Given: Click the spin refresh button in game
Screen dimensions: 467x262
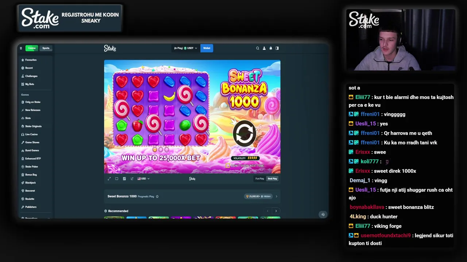Looking at the screenshot, I should 244,133.
